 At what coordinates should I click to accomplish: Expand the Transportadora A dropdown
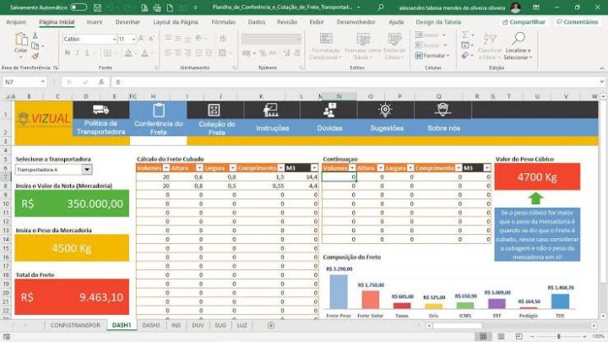[x=87, y=170]
